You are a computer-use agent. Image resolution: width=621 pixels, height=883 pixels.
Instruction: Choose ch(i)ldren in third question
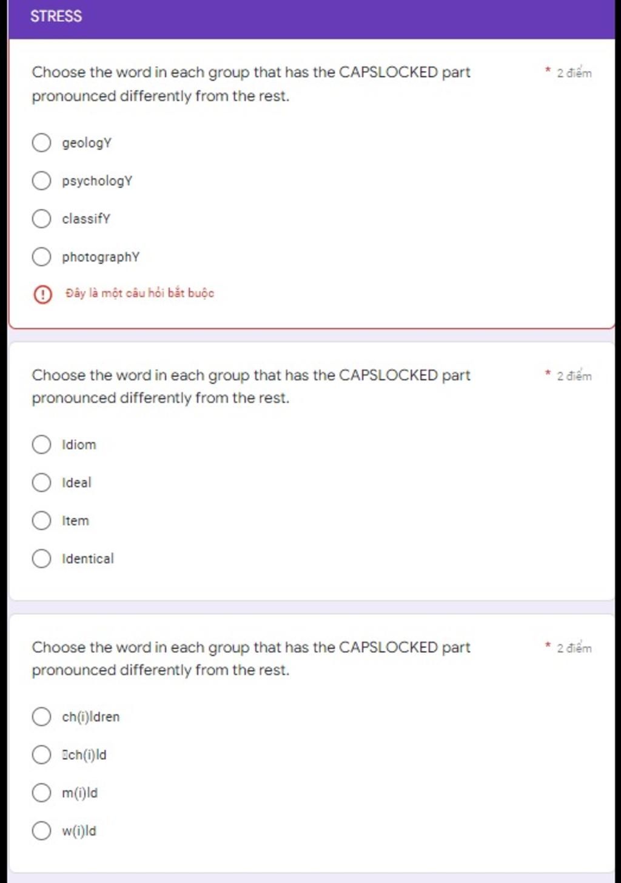41,716
